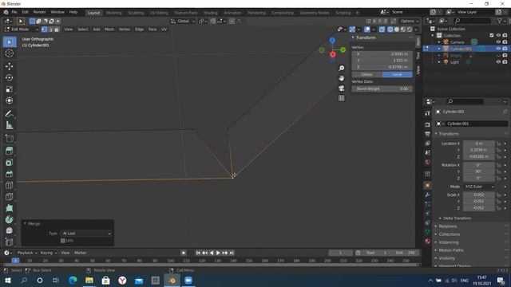The width and height of the screenshot is (511, 287).
Task: Hide Camera in outliner with eye icon
Action: point(498,42)
